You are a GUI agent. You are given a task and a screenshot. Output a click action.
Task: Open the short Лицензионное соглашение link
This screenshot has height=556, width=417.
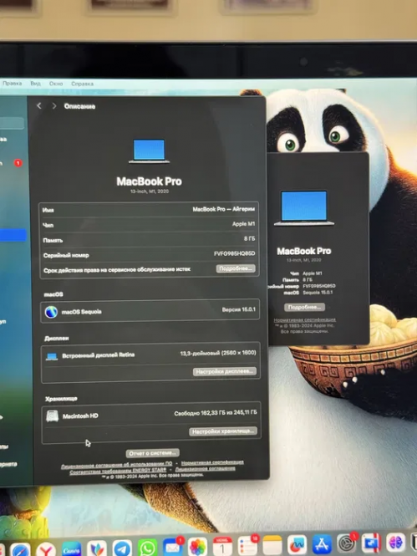tap(205, 469)
